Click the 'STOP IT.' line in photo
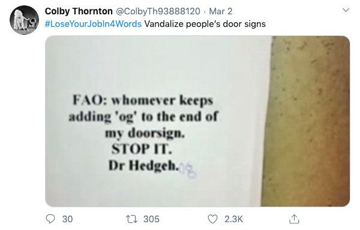The image size is (360, 230). (142, 149)
